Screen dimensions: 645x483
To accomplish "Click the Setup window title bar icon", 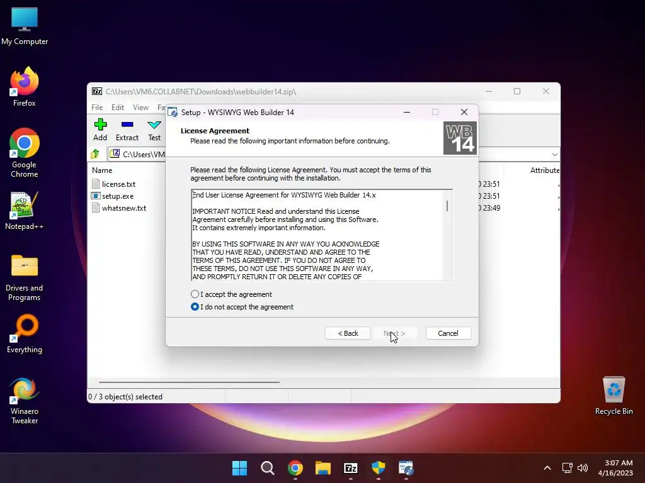I will 173,112.
